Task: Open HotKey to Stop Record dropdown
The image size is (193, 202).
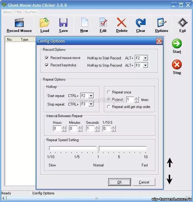Action: point(145,65)
